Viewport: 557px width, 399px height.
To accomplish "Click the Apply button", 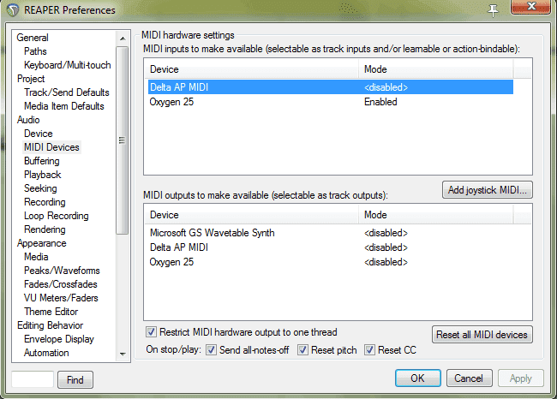I will point(521,378).
